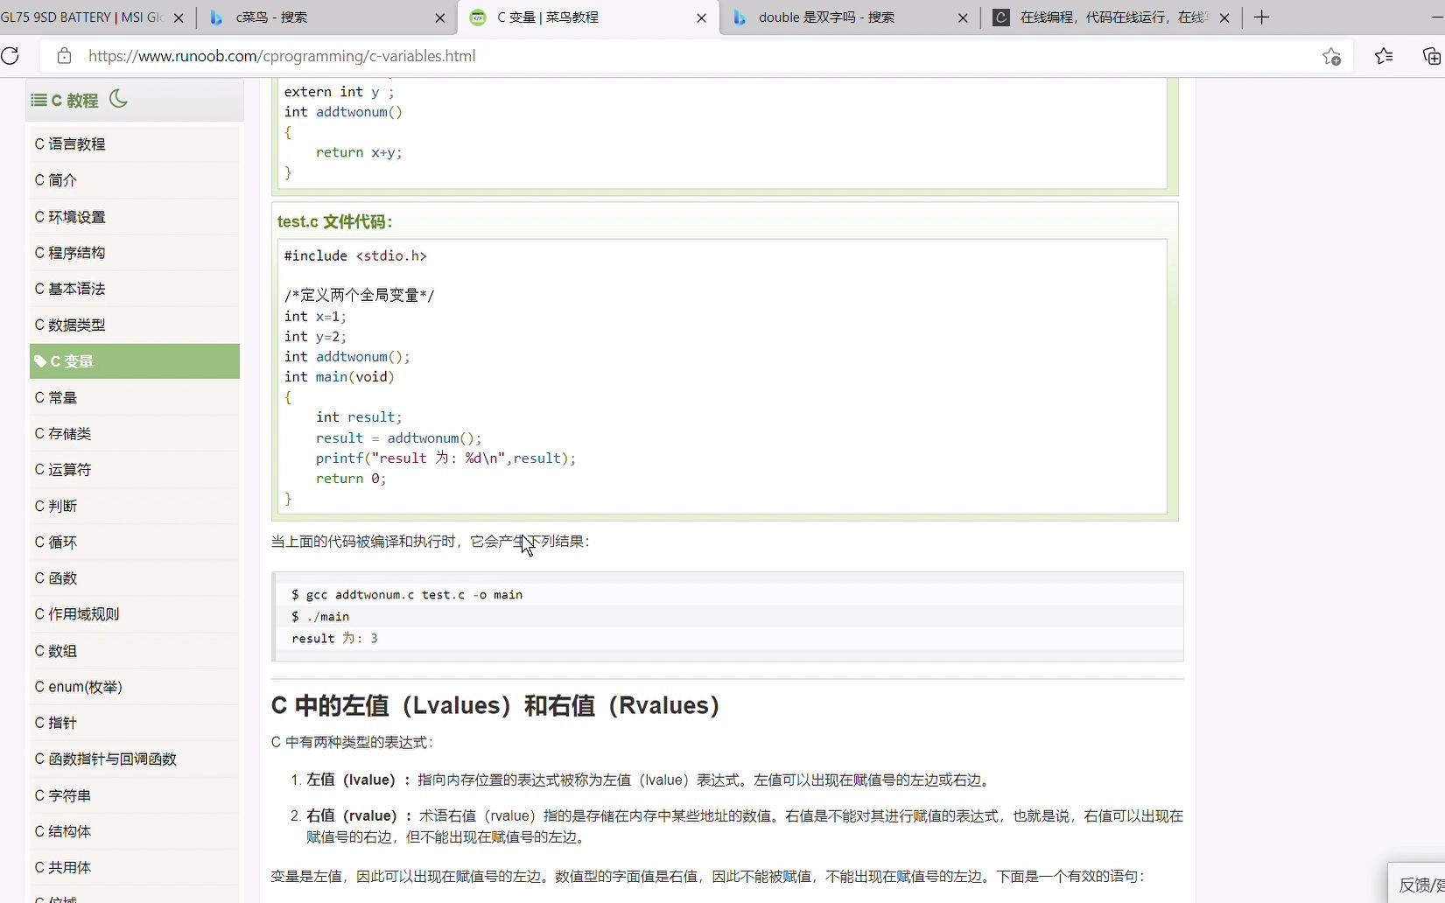Click the 左值 (lvalue) list item
The width and height of the screenshot is (1445, 903).
(649, 780)
